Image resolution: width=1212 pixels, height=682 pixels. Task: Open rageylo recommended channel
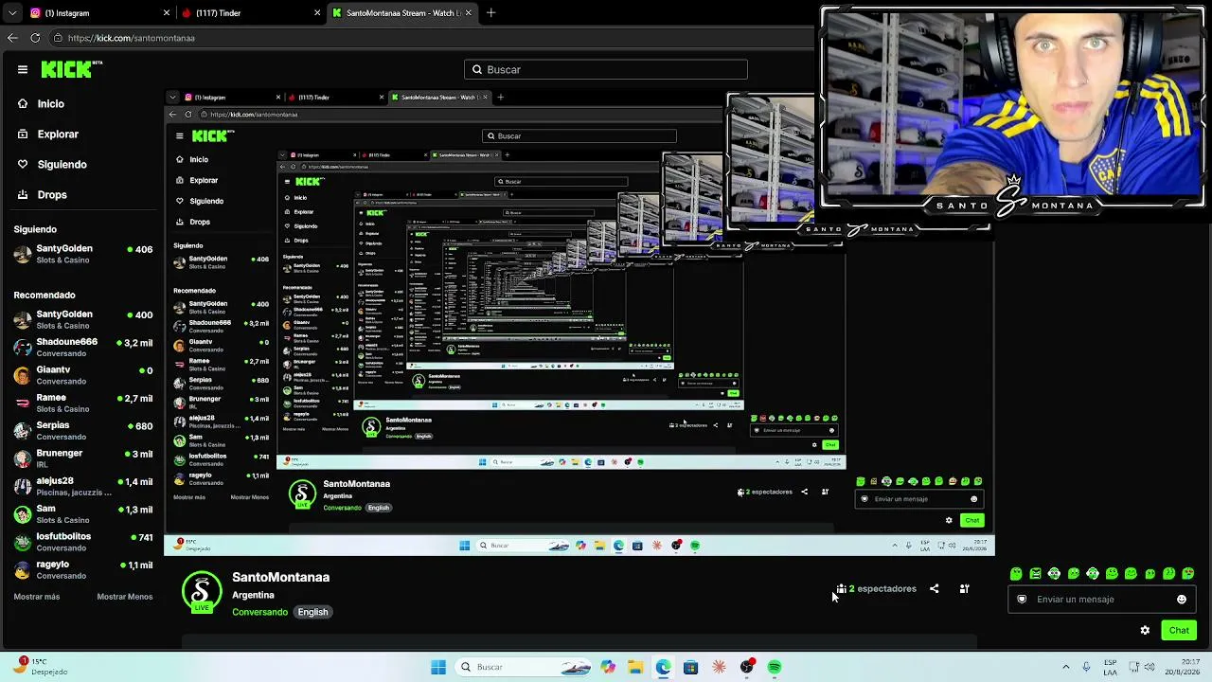pos(82,570)
